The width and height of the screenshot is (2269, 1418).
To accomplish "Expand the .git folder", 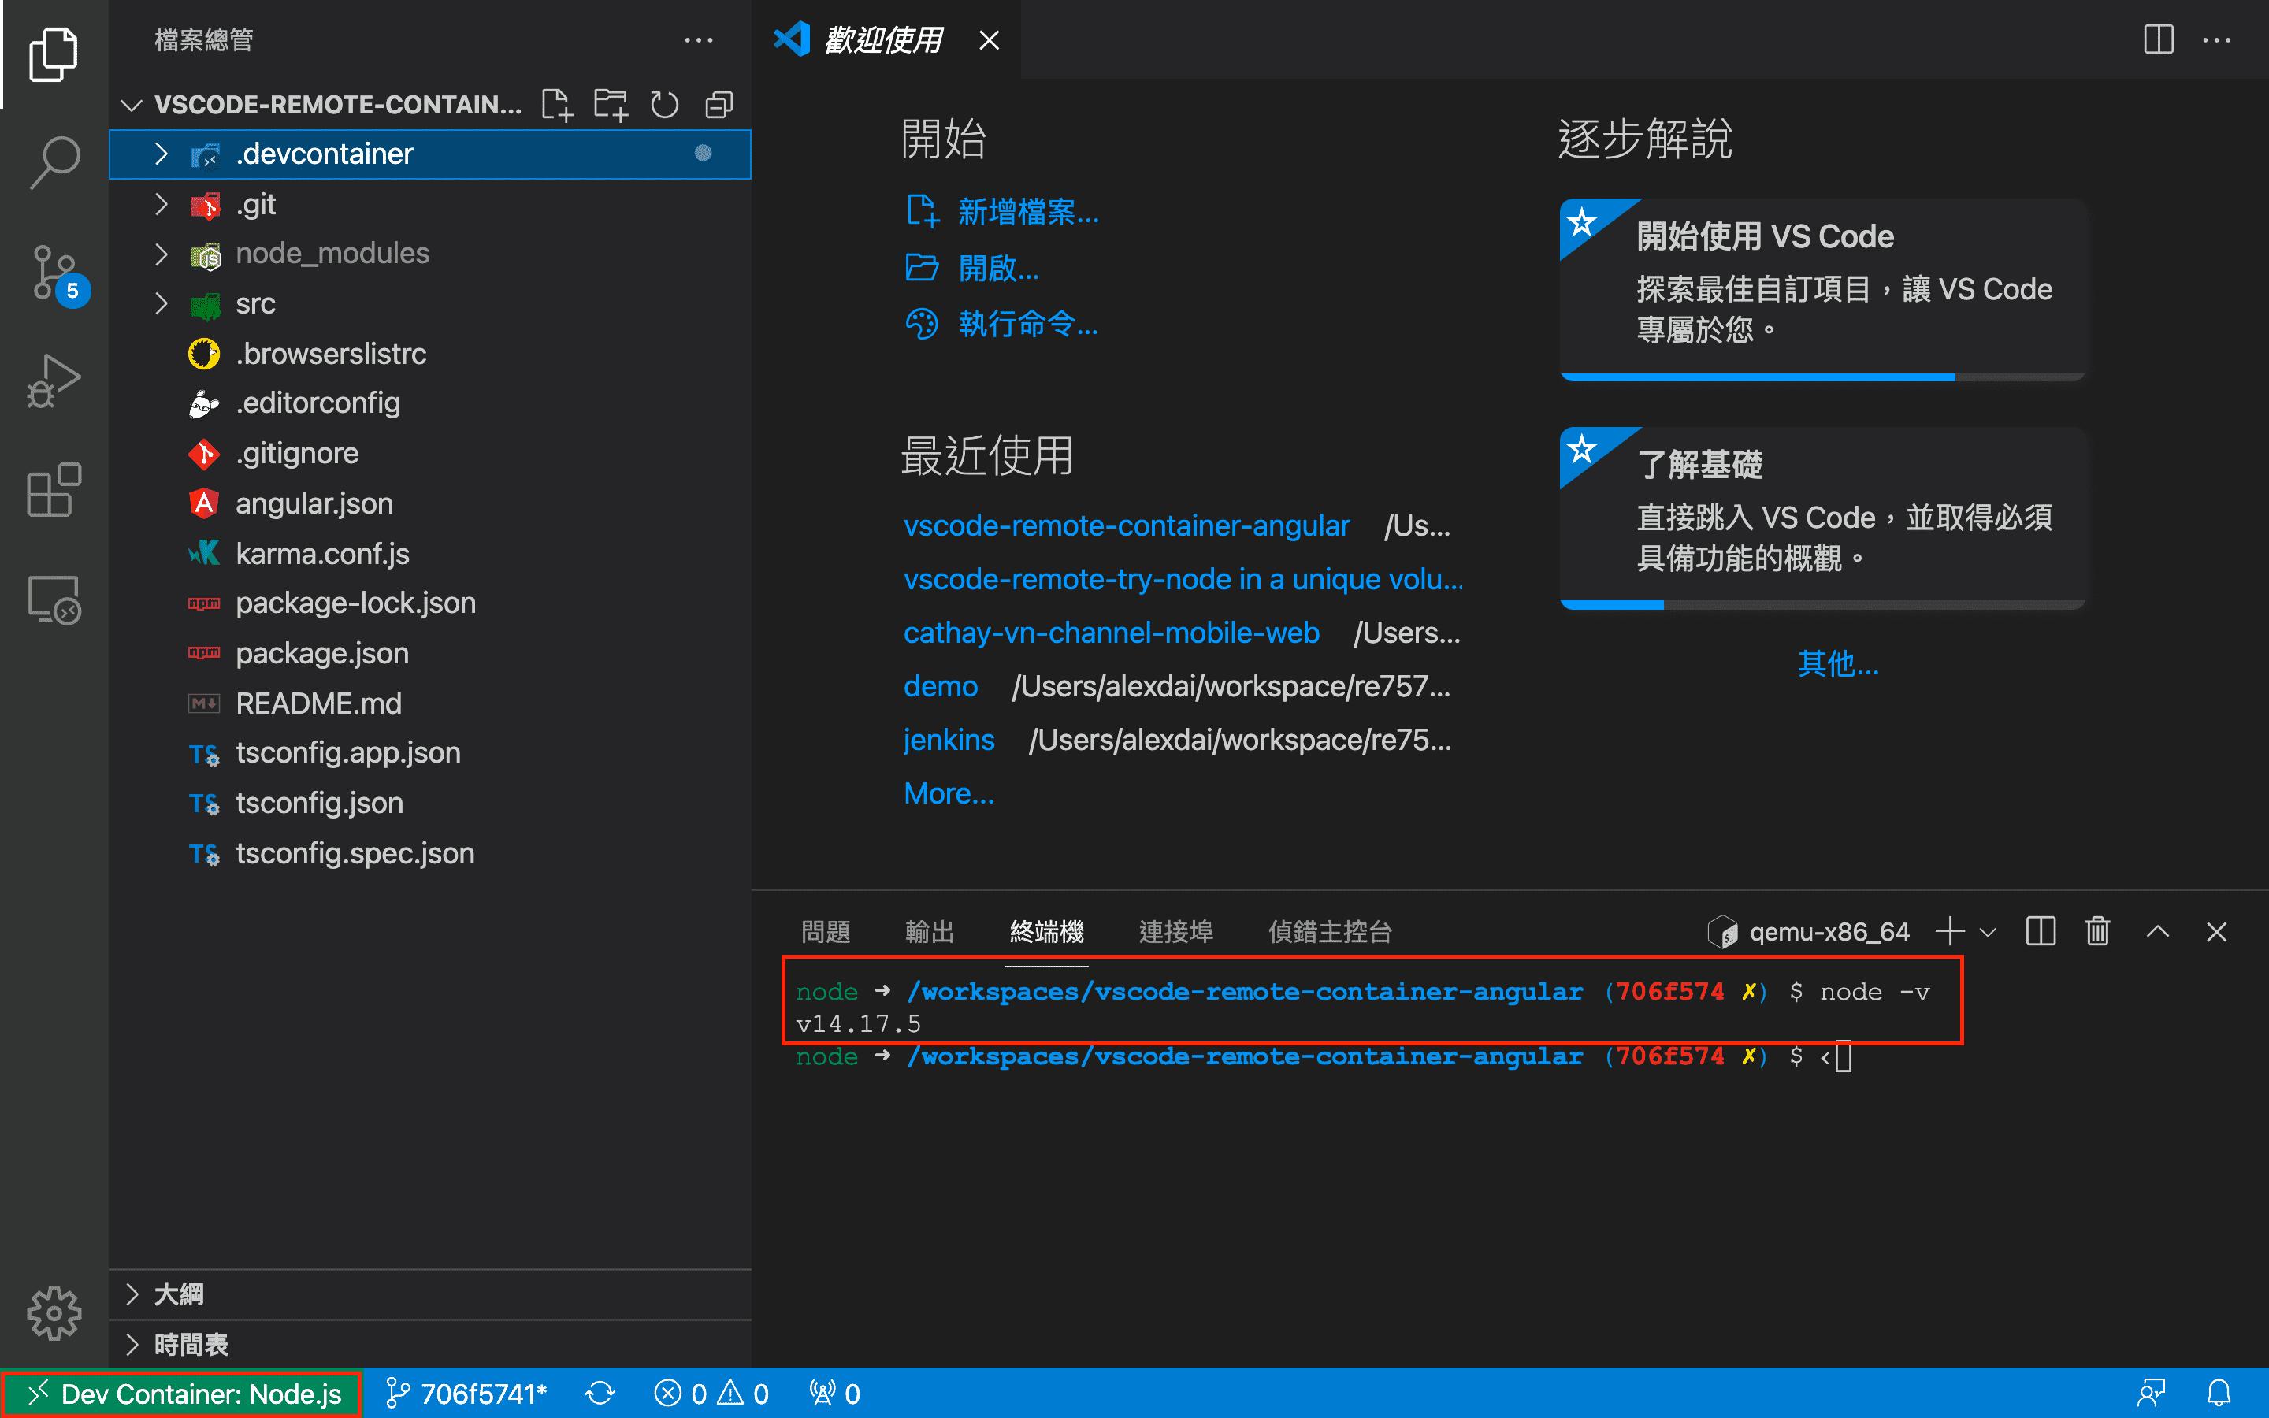I will pyautogui.click(x=430, y=205).
